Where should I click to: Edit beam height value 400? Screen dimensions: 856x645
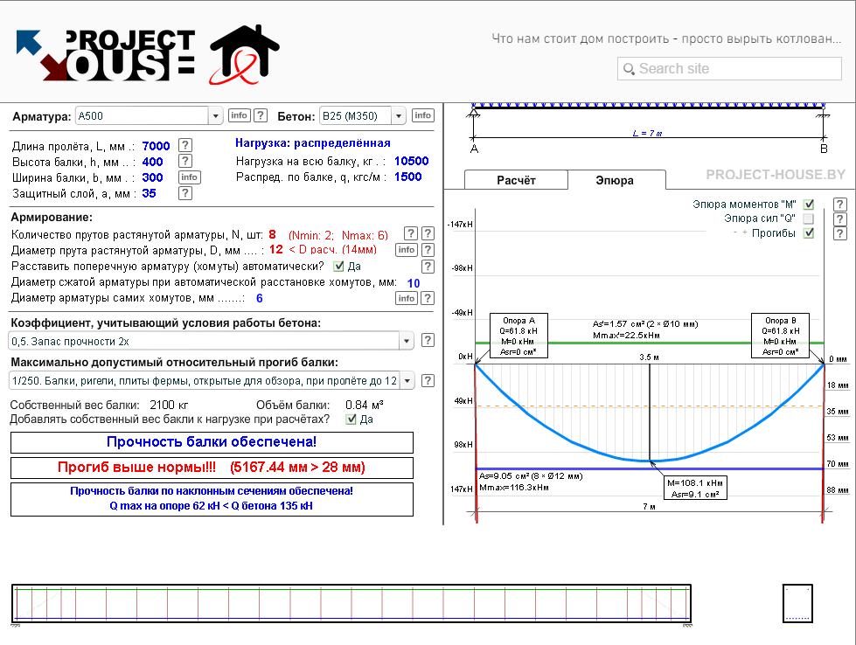pyautogui.click(x=152, y=162)
